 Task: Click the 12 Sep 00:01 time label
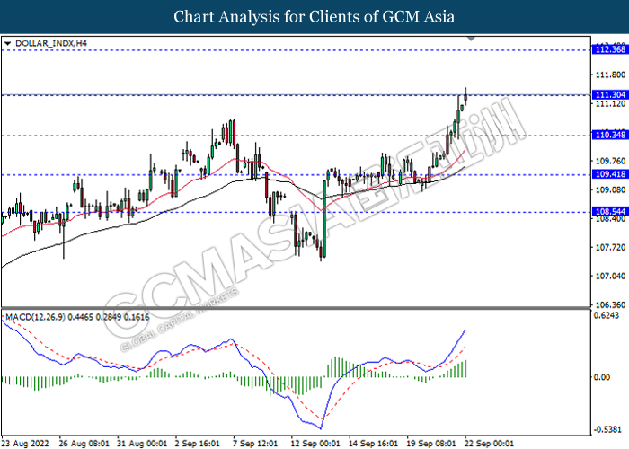(x=315, y=444)
